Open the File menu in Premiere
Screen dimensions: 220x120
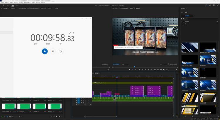click(2, 3)
